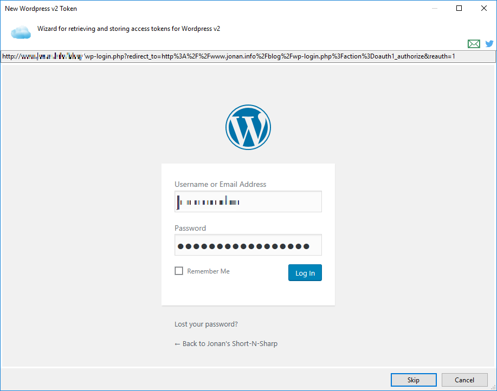Image resolution: width=497 pixels, height=391 pixels.
Task: Click the WordPress logo
Action: coord(248,127)
